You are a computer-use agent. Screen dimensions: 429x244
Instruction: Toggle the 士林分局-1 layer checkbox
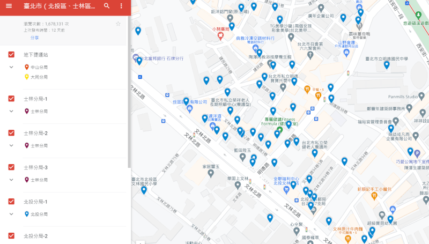point(11,99)
